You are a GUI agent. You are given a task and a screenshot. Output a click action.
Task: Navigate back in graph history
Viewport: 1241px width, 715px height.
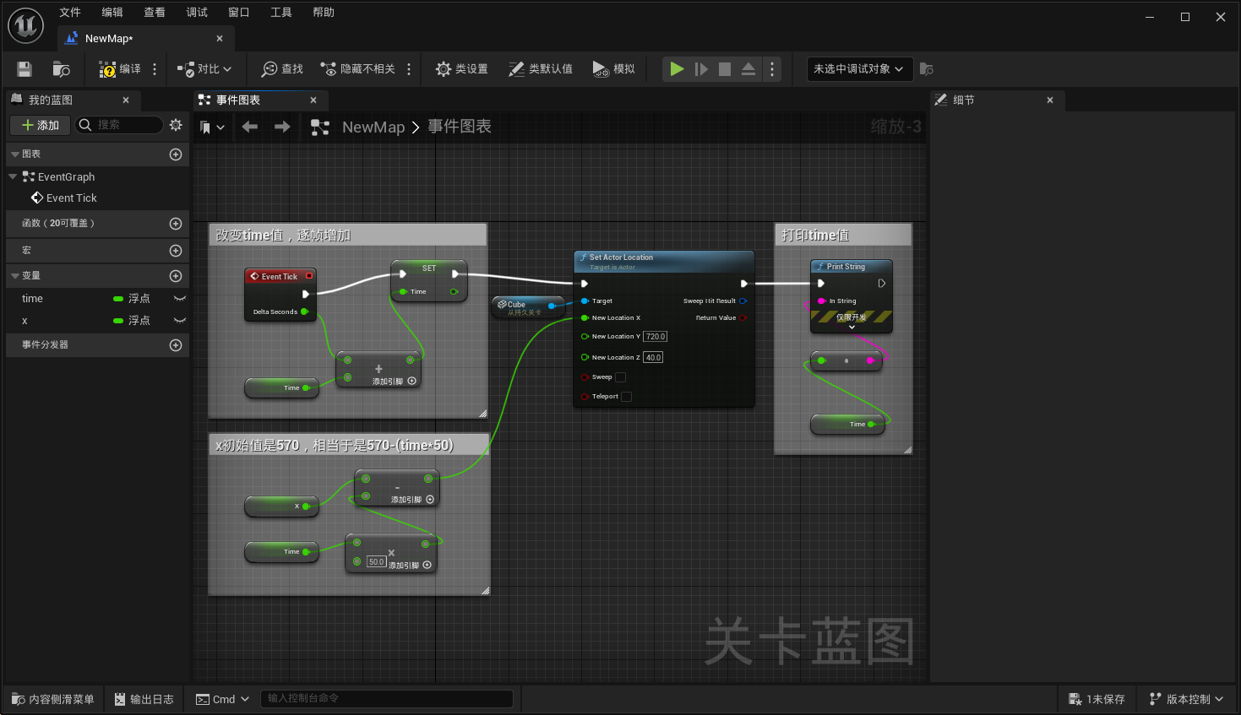pos(249,127)
